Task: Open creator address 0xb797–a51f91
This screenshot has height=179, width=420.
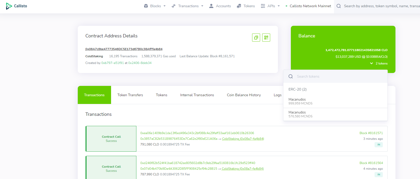Action: click(113, 63)
